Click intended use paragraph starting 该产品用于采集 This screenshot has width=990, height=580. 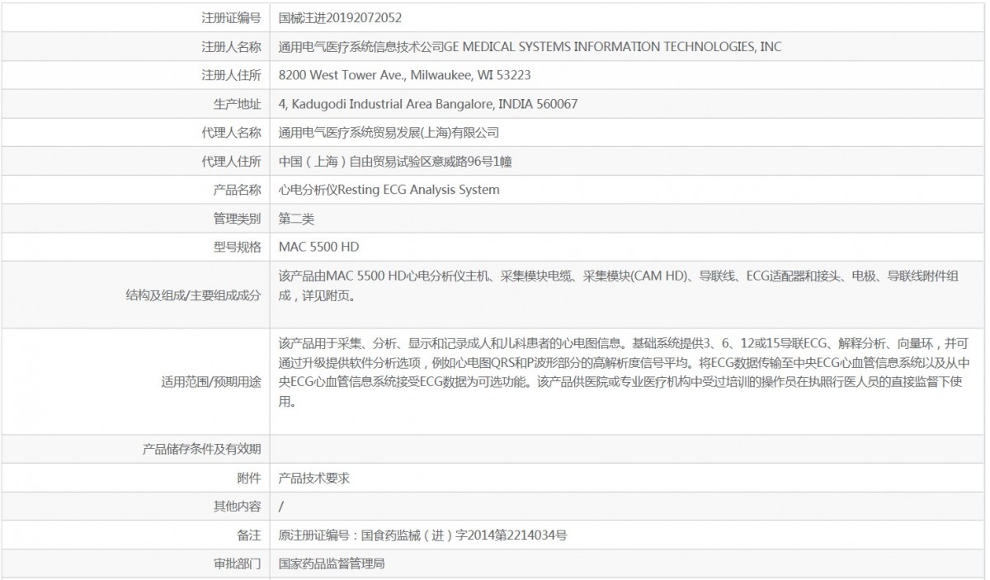tap(624, 372)
